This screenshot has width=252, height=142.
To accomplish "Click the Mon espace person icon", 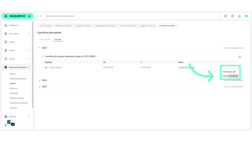I will [6, 34].
